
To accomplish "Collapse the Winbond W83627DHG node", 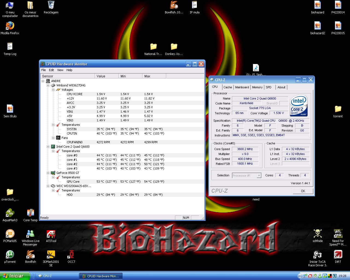I will click(48, 85).
